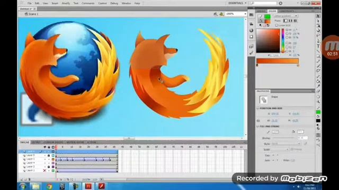Open the File menu
Image resolution: width=339 pixels, height=190 pixels.
[30, 3]
